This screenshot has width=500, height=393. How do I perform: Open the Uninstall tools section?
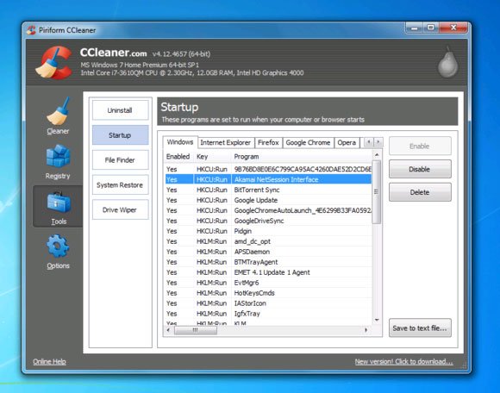coord(120,110)
